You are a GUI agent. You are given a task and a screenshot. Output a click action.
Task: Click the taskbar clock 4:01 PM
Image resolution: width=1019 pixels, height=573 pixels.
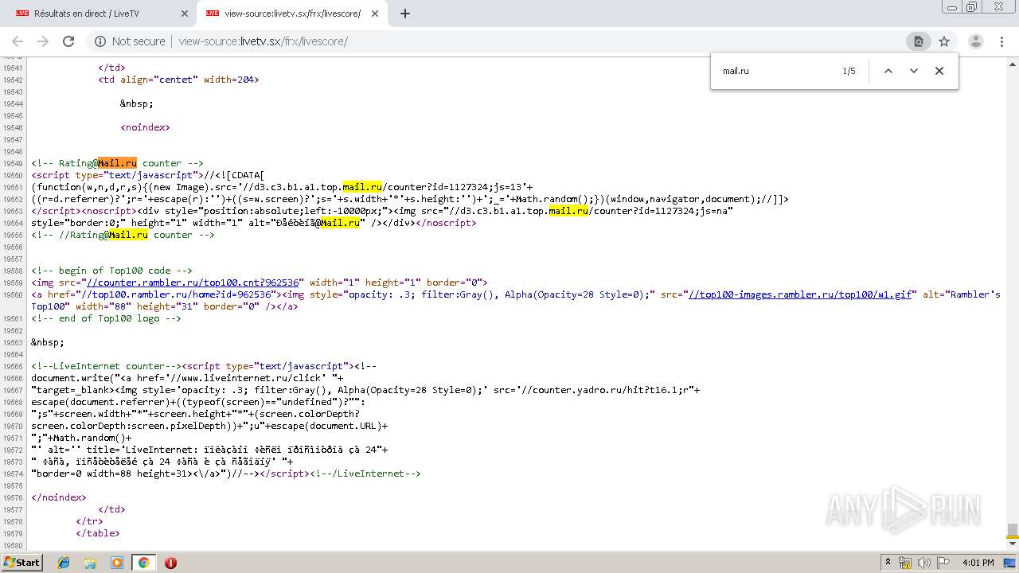[x=978, y=563]
